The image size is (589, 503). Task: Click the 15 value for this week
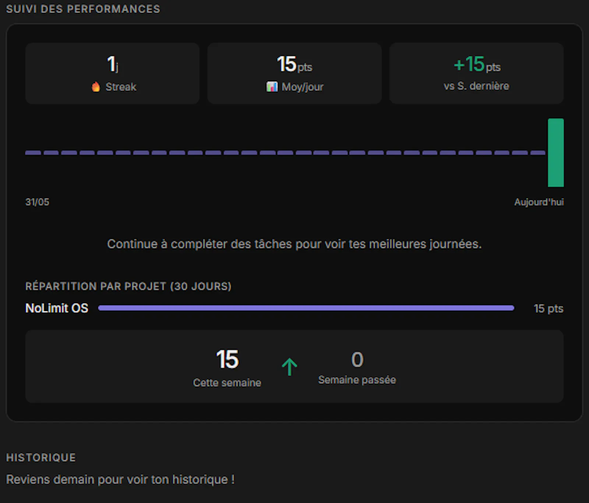click(x=228, y=359)
